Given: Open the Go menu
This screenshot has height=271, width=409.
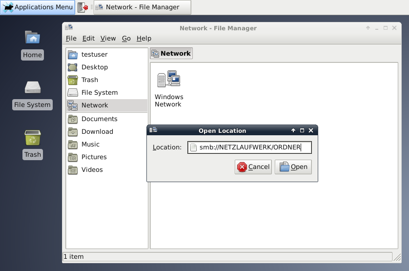Looking at the screenshot, I should [126, 39].
